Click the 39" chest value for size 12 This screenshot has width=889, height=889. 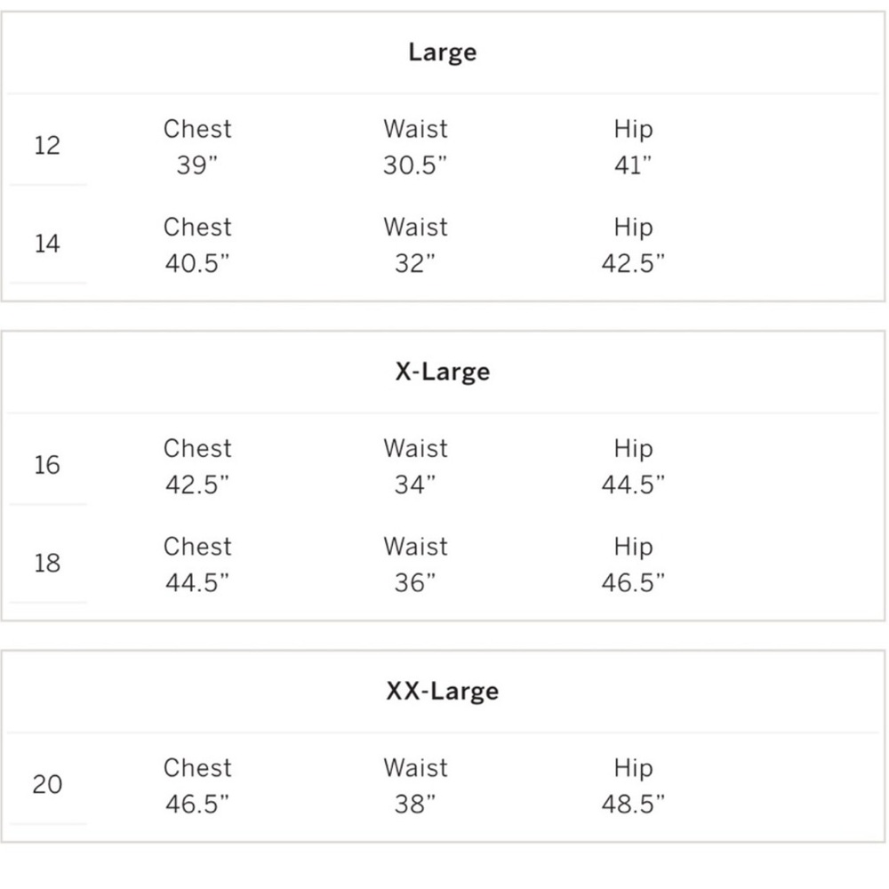pos(197,165)
